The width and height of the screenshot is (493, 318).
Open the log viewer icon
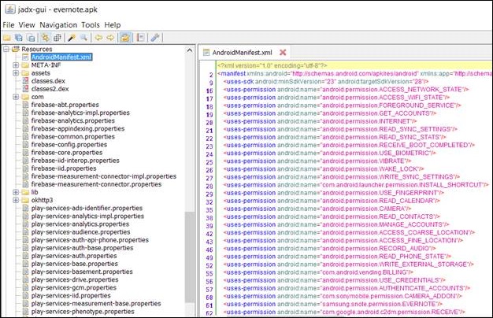click(x=140, y=37)
